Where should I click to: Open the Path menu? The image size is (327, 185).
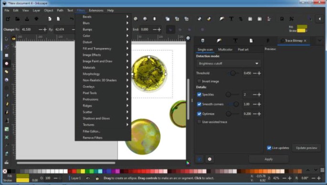60,10
